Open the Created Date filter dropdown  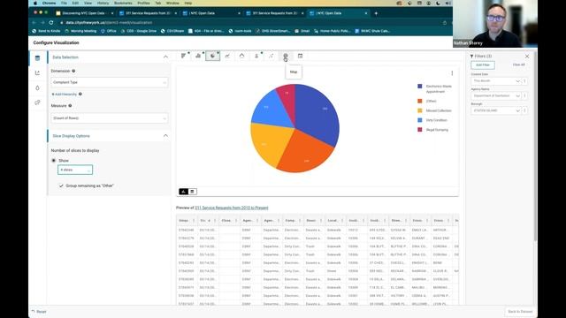click(496, 81)
